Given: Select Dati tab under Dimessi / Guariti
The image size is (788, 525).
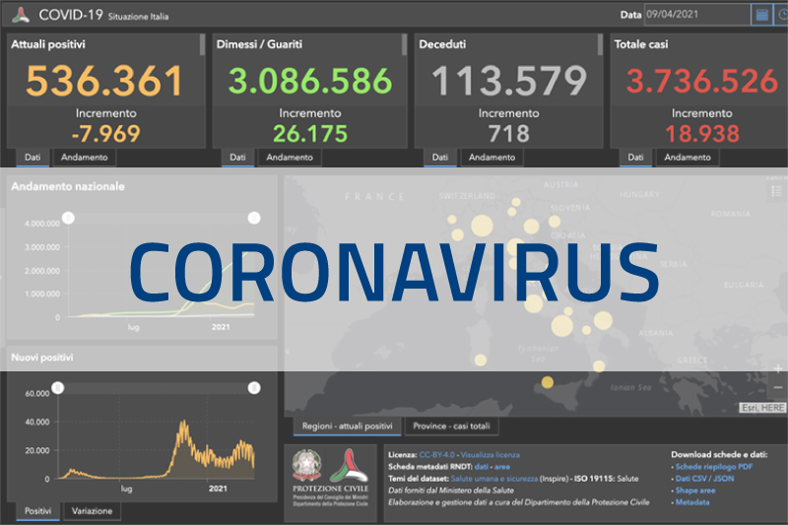Looking at the screenshot, I should pyautogui.click(x=237, y=158).
